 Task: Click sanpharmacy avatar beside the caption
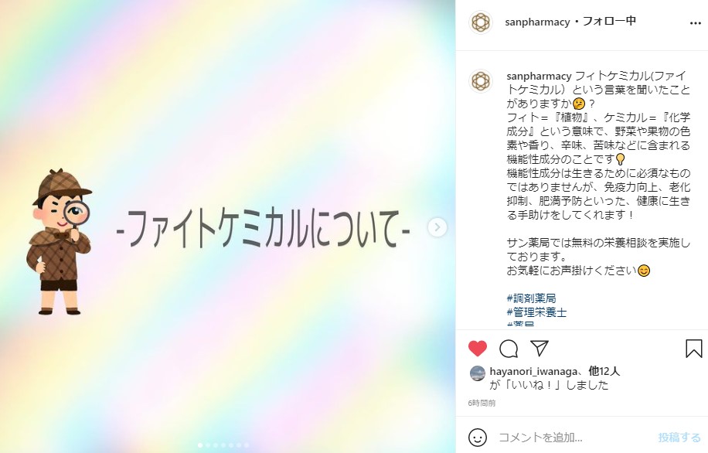click(x=481, y=81)
